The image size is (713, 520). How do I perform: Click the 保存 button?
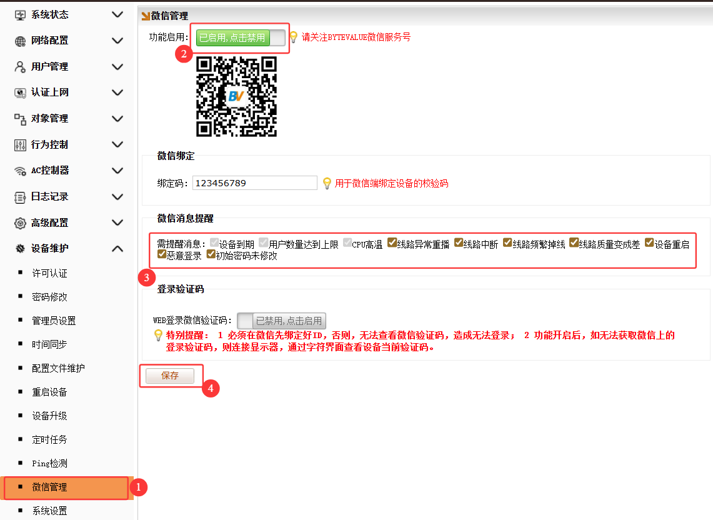(170, 376)
